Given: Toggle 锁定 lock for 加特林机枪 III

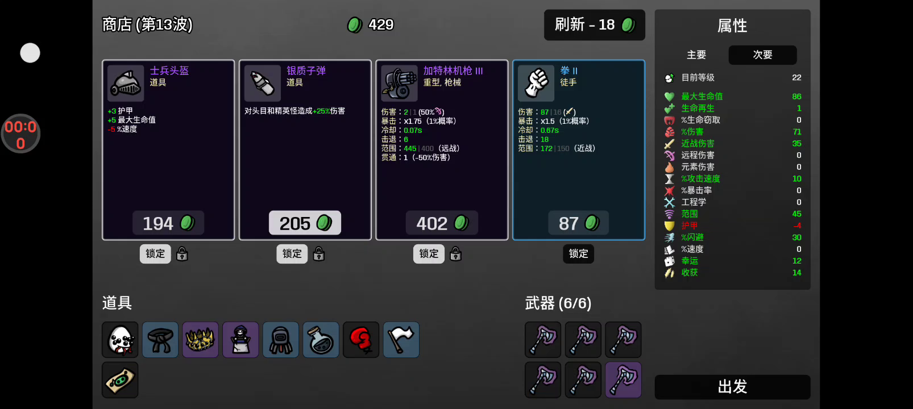Looking at the screenshot, I should point(429,254).
